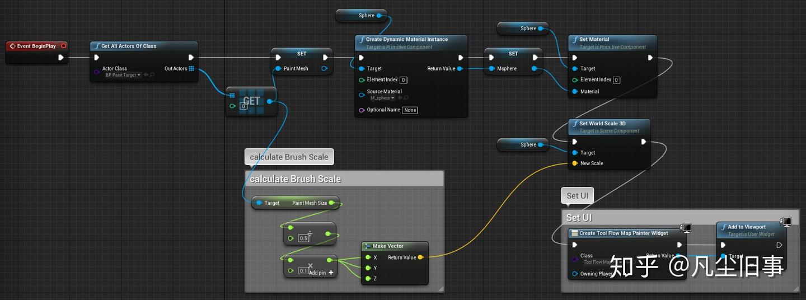Viewport: 806px width, 300px height.
Task: Click Add to Viewport's execution output pin
Action: [779, 245]
